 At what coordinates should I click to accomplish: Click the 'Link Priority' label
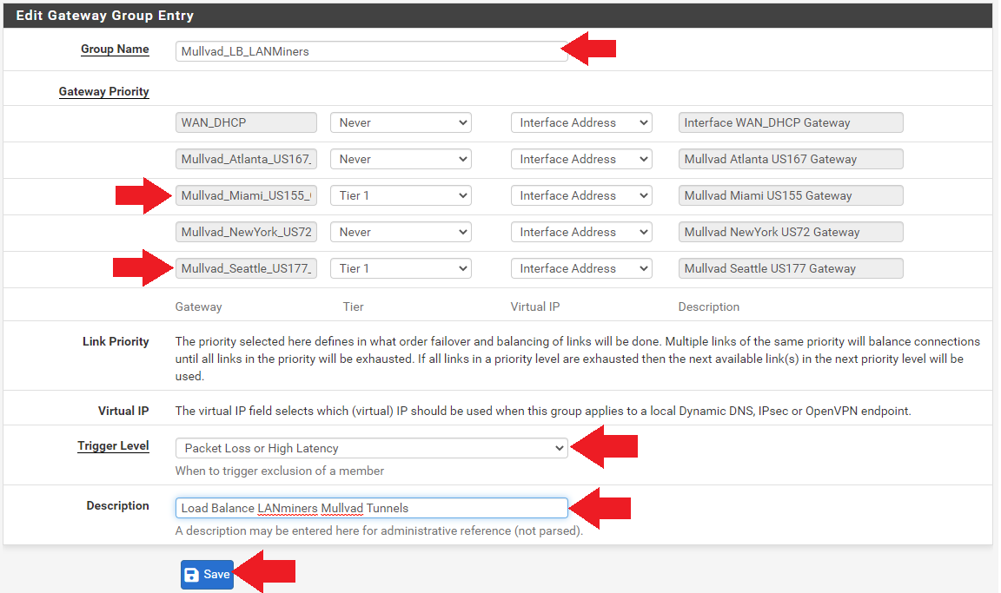coord(116,341)
